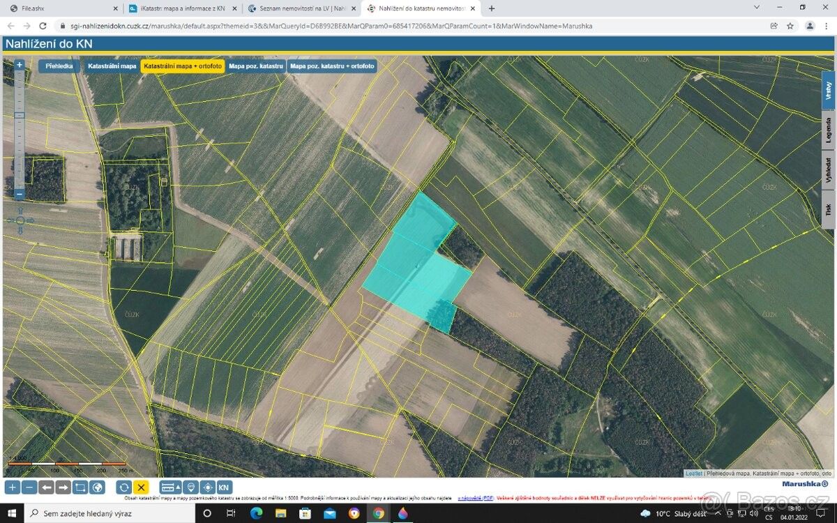
Task: Go to next map view with right arrow
Action: [x=63, y=487]
